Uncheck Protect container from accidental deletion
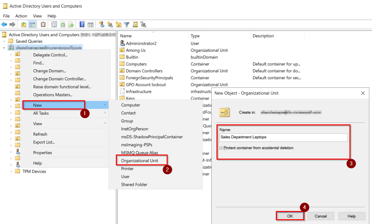 click(x=221, y=148)
